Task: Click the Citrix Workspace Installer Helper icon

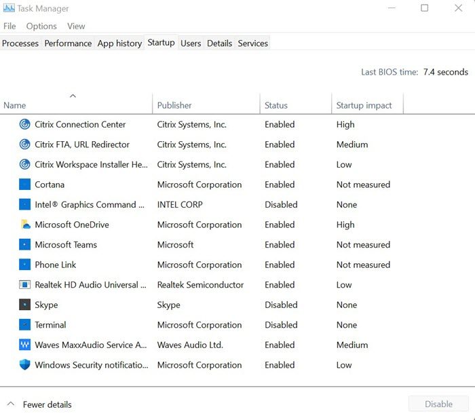Action: (25, 164)
